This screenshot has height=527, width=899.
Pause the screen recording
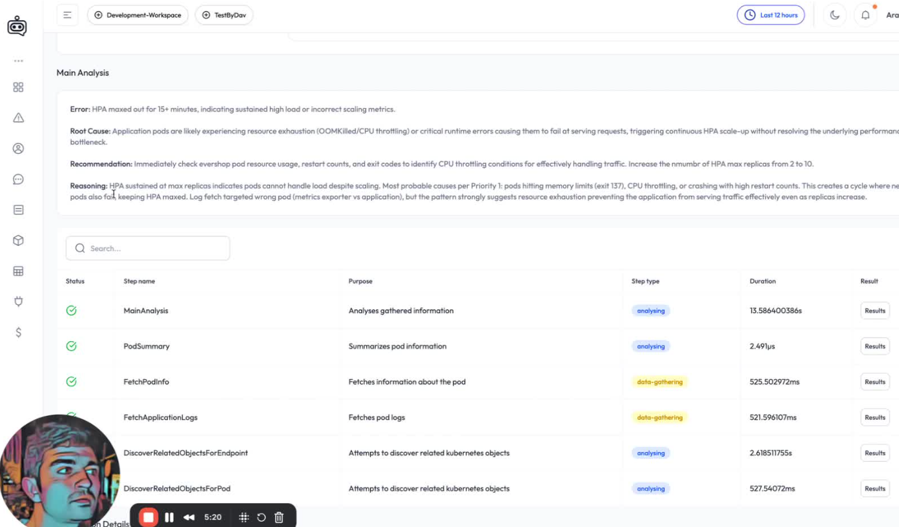[169, 517]
